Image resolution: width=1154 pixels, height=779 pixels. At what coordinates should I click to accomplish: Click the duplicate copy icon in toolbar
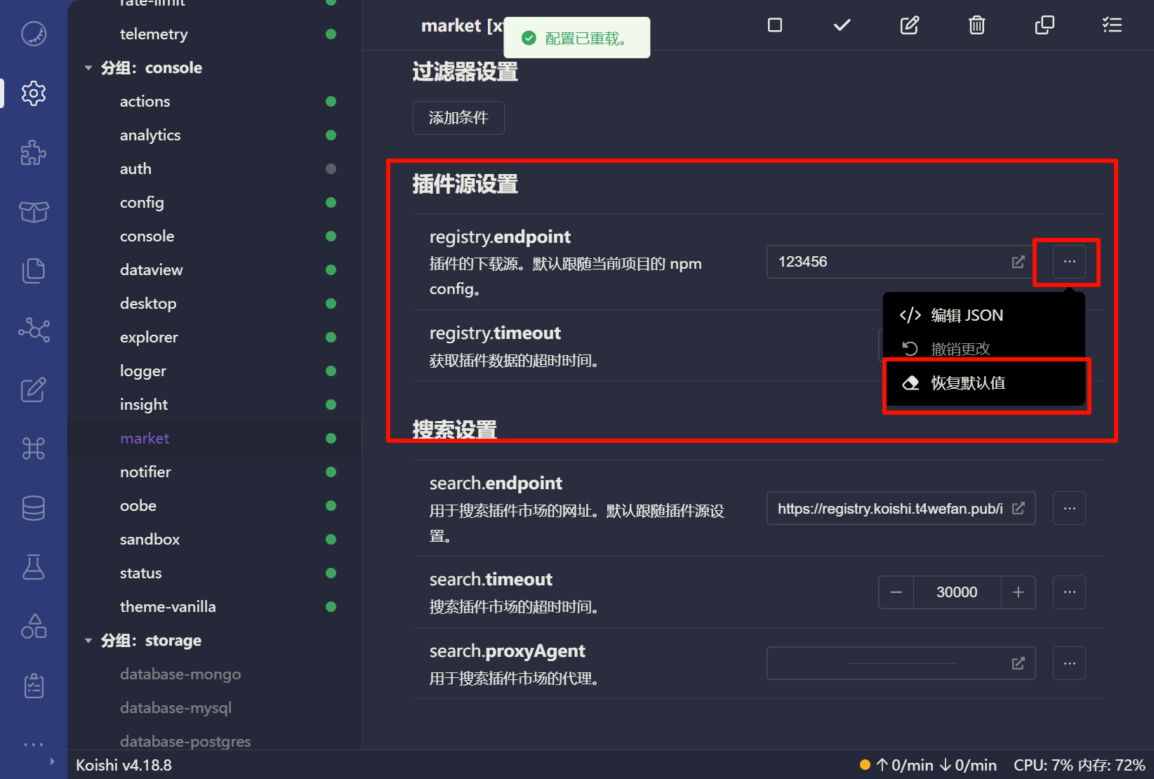pos(1044,26)
